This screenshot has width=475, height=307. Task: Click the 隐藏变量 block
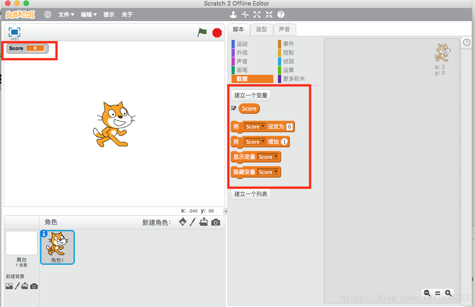click(256, 172)
